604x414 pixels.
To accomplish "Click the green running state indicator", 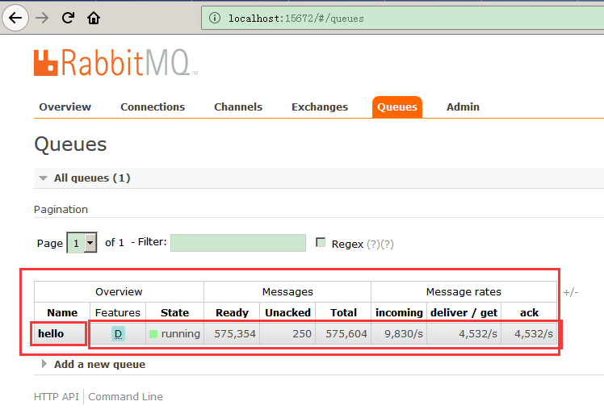I will [x=153, y=334].
